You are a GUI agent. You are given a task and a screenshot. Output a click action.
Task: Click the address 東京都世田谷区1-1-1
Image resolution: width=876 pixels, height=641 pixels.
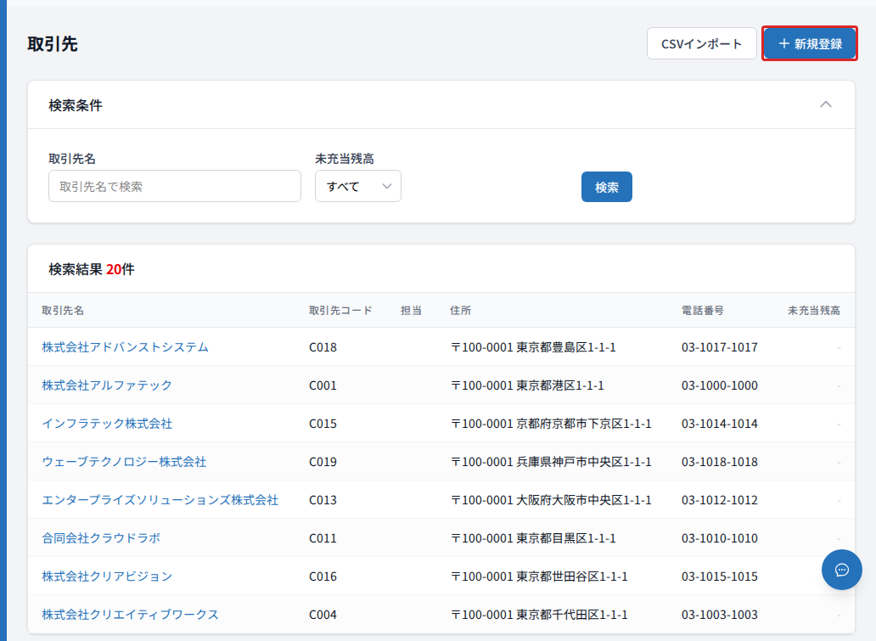point(572,576)
